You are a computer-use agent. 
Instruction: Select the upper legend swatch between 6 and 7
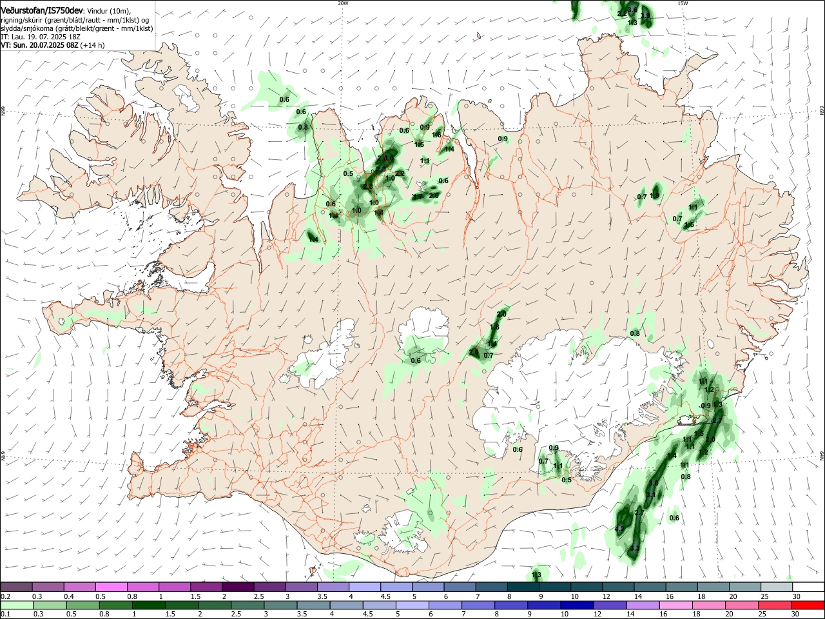[459, 587]
